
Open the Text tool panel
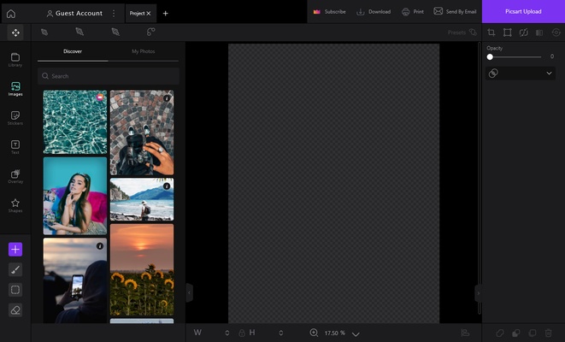point(15,147)
